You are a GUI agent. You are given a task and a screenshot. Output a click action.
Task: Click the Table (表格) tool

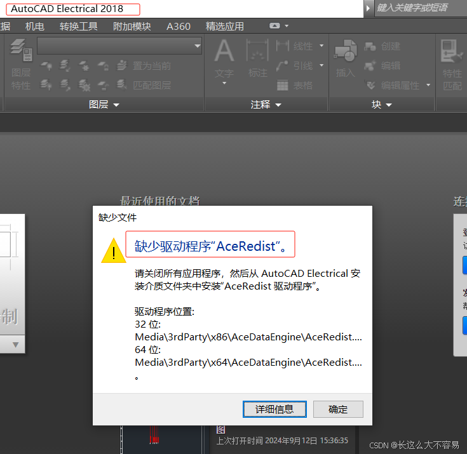tap(295, 86)
